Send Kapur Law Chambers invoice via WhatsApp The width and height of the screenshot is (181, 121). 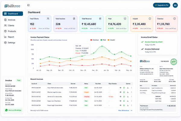[x=124, y=101]
